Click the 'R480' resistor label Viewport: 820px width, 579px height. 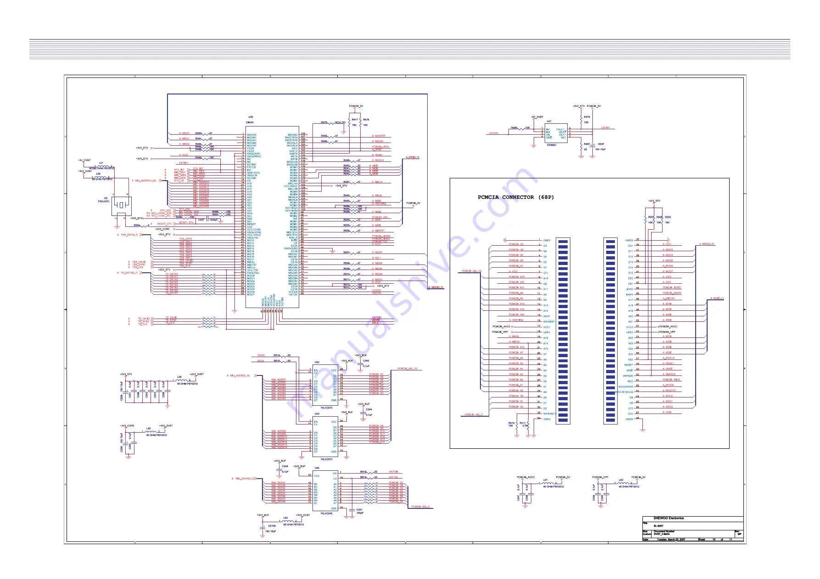(x=514, y=128)
